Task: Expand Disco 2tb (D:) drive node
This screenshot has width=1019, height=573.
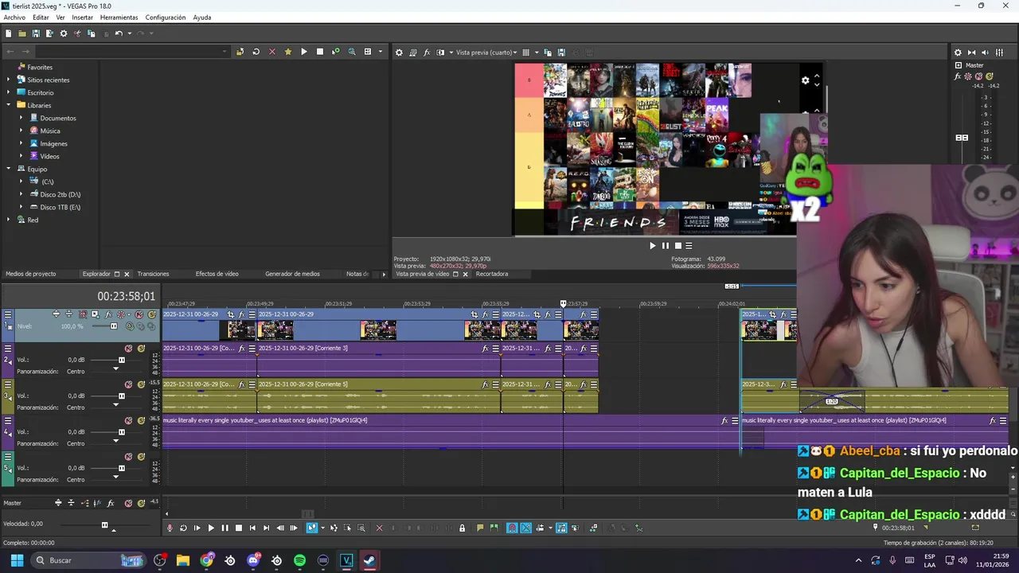Action: (x=21, y=194)
